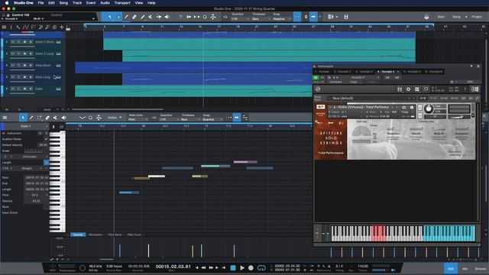Click the Default Velocity value field
The image size is (489, 275).
point(43,145)
